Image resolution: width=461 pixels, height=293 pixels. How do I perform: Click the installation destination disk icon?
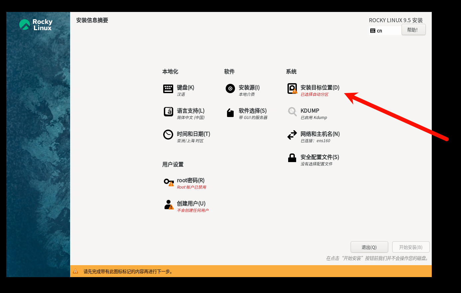coord(292,88)
